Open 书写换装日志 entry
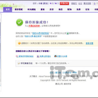 pyautogui.click(x=26, y=63)
